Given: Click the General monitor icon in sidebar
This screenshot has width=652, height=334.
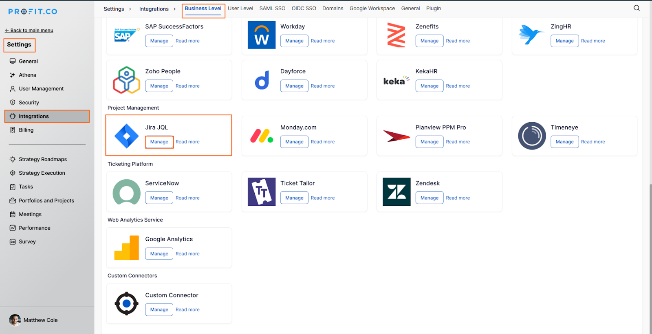Looking at the screenshot, I should point(13,61).
